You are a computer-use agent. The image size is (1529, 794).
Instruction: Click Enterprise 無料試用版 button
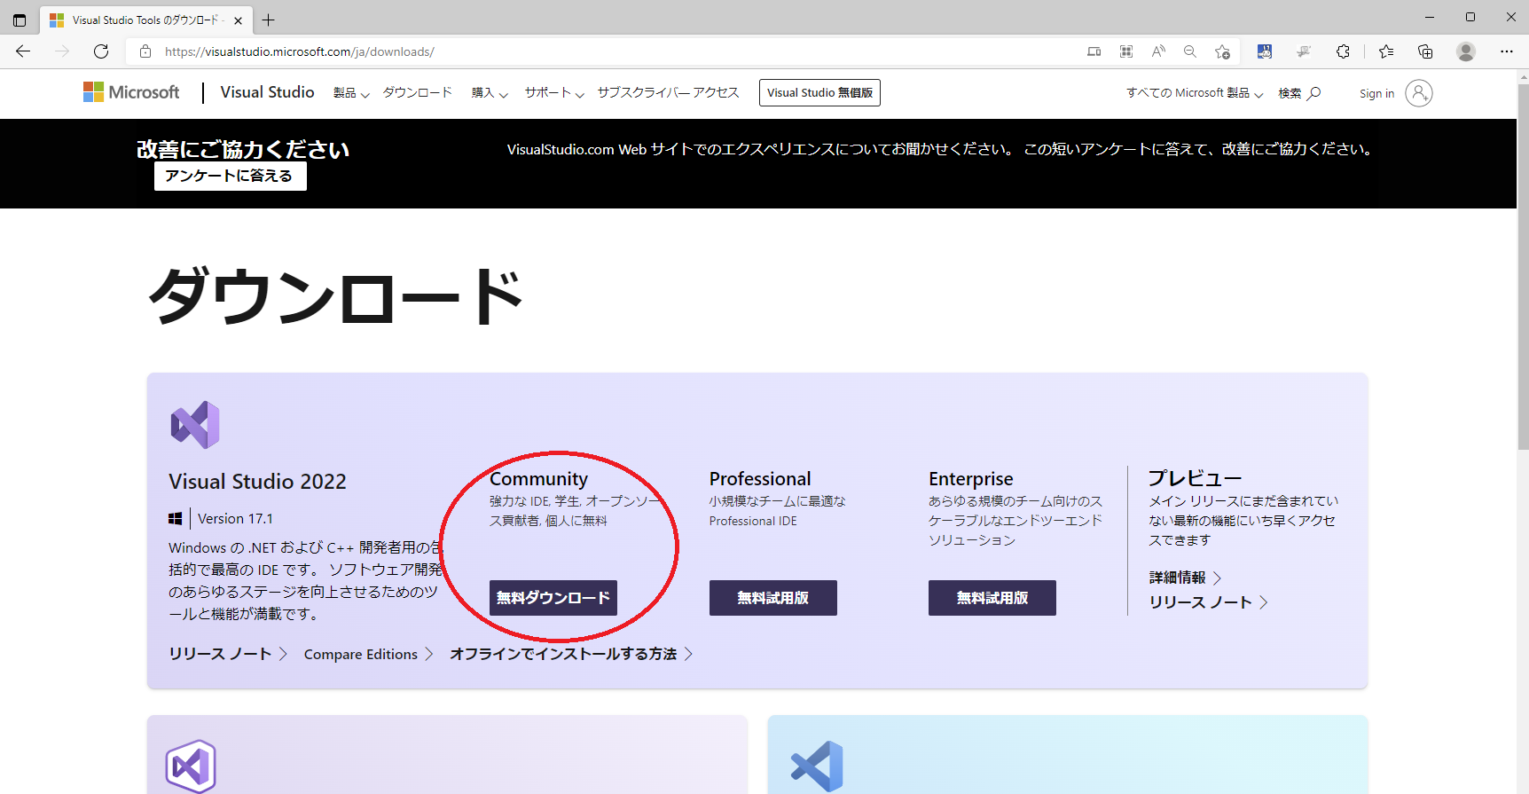pos(992,598)
